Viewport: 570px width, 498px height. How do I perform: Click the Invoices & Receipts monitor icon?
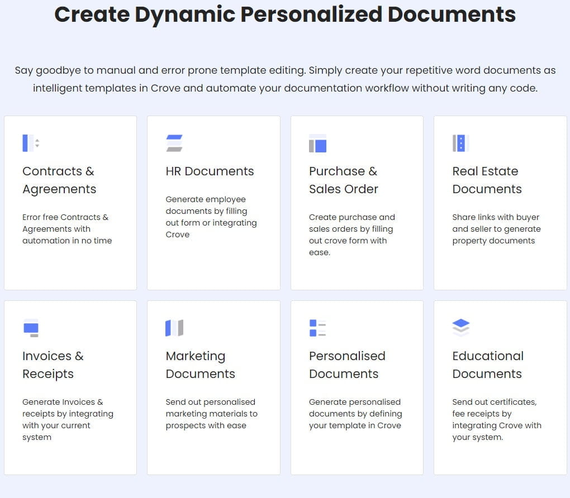tap(31, 328)
